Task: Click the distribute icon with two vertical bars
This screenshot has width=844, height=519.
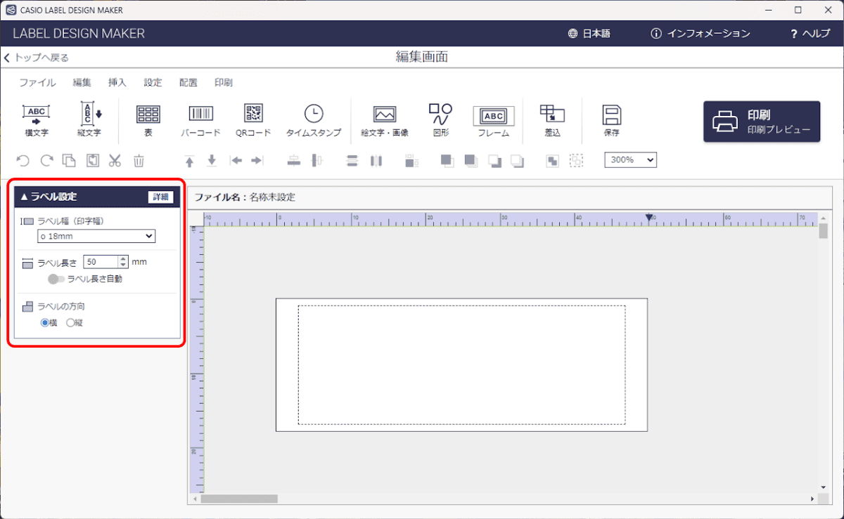Action: pyautogui.click(x=376, y=161)
